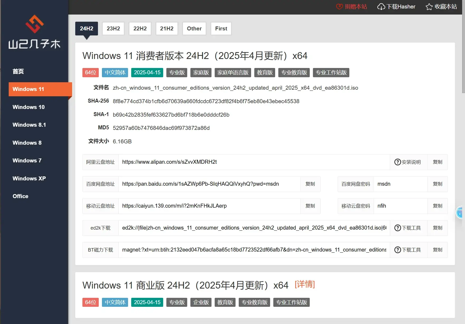Copy the 移动云盘密码 nfih
Viewport: 465px width, 324px height.
[438, 206]
